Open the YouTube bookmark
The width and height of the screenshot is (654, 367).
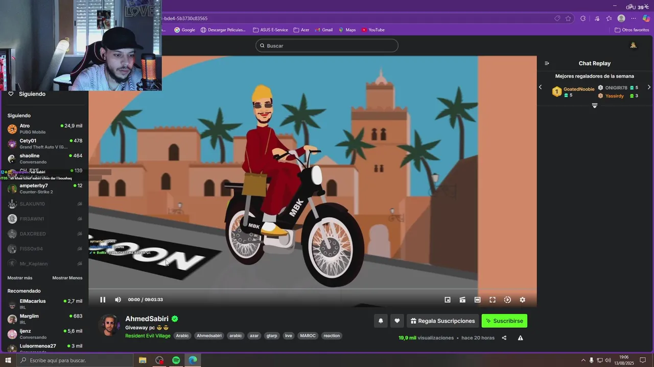[373, 30]
